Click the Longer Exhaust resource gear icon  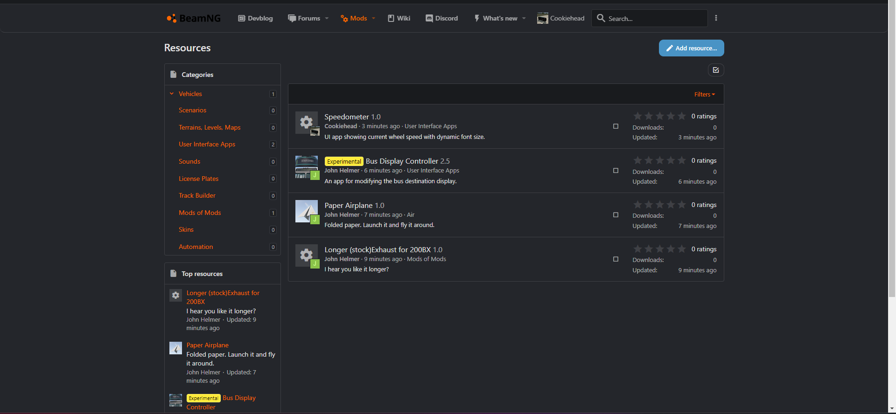pyautogui.click(x=307, y=255)
